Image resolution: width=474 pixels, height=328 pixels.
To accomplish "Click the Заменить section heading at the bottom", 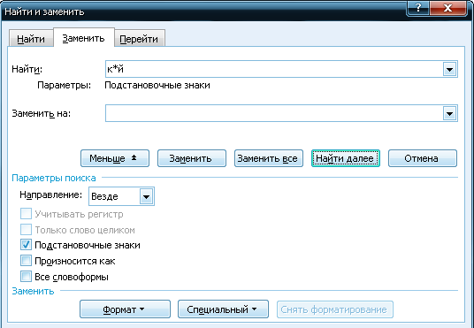I will coord(33,291).
